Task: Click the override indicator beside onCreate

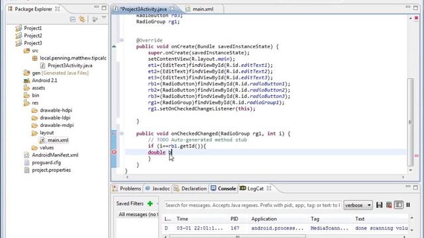Action: [114, 46]
